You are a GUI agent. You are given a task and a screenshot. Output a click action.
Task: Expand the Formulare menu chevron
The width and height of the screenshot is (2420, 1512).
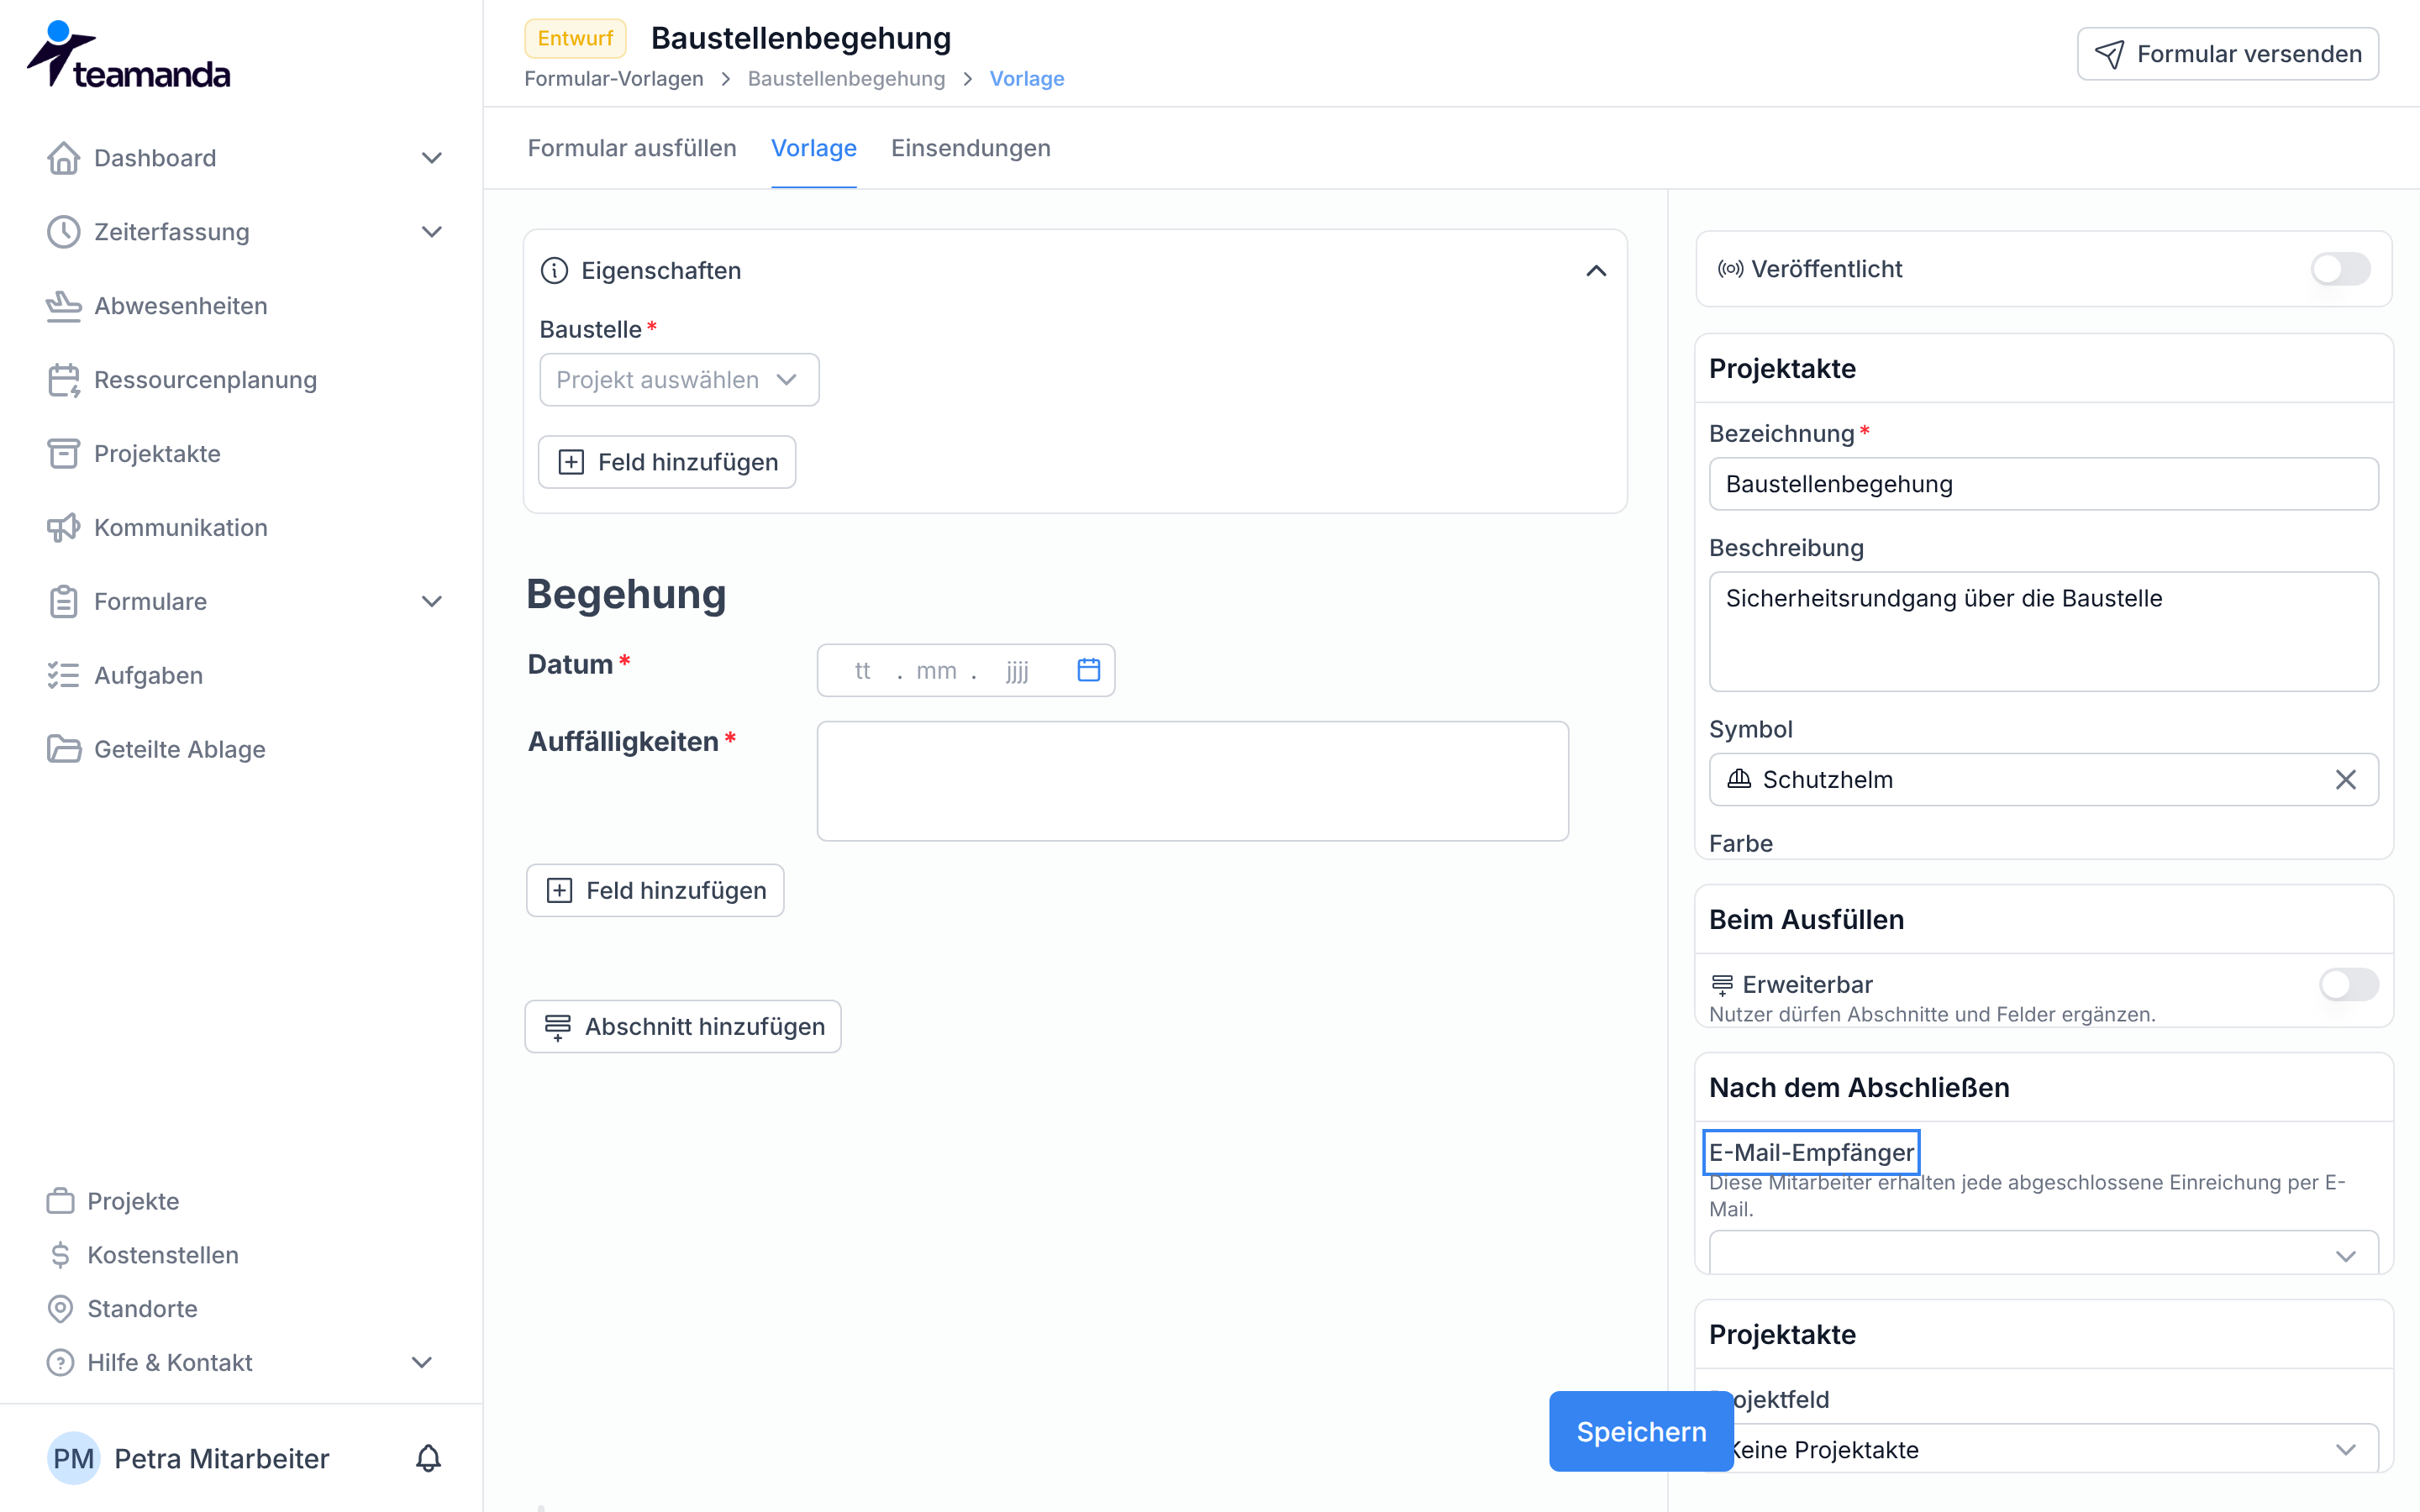coord(432,602)
